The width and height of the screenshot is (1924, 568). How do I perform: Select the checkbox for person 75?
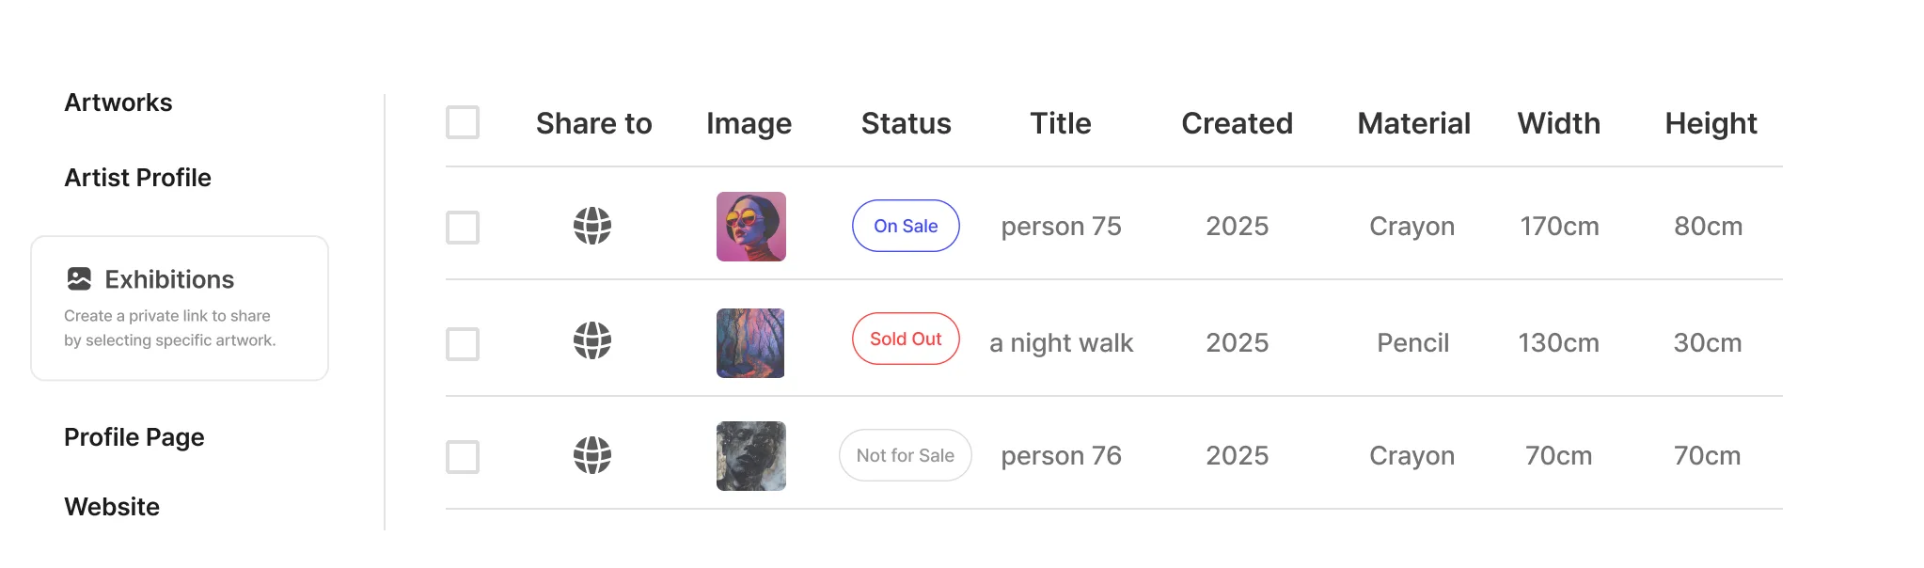[462, 226]
